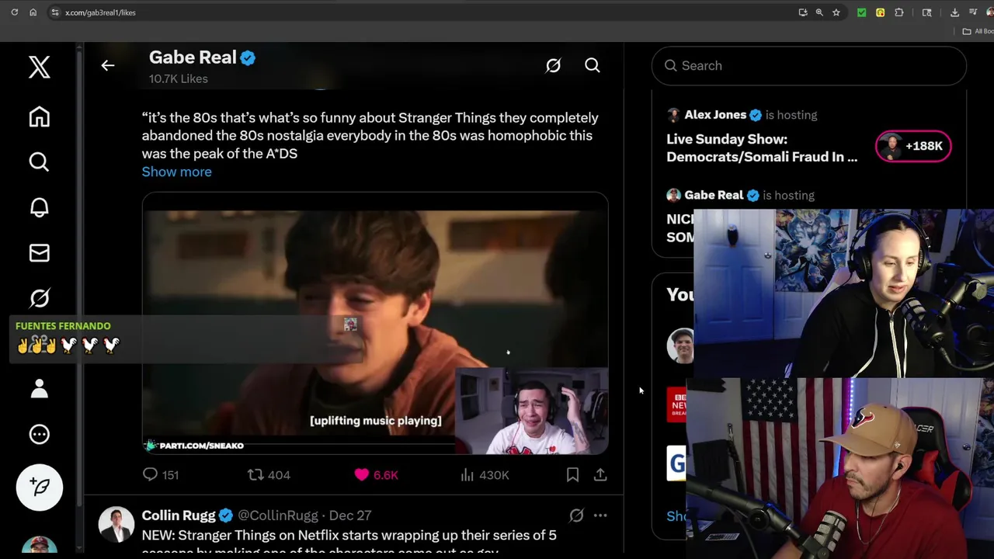
Task: Go back with the arrow button
Action: [x=108, y=66]
